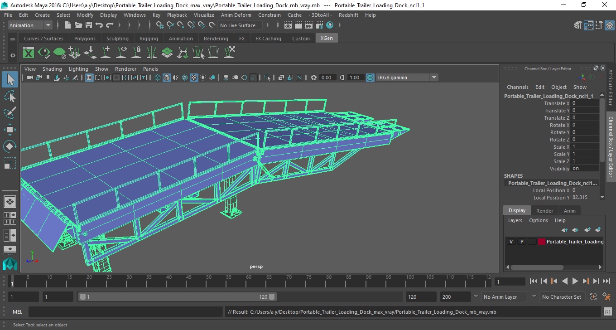The height and width of the screenshot is (330, 616).
Task: Open the viewport Shading menu
Action: point(52,69)
